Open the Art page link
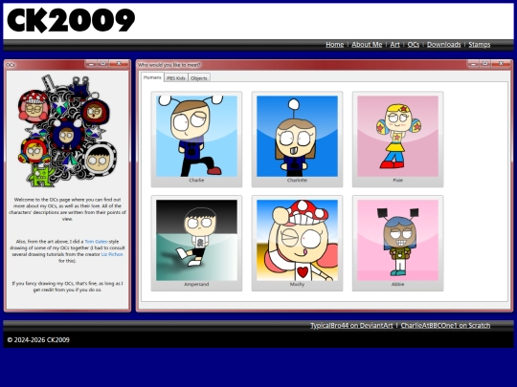 (394, 44)
